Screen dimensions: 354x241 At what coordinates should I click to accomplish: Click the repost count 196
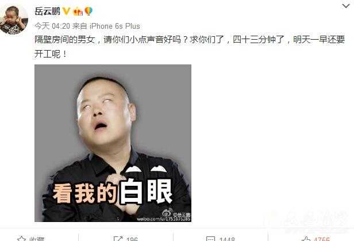point(132,239)
